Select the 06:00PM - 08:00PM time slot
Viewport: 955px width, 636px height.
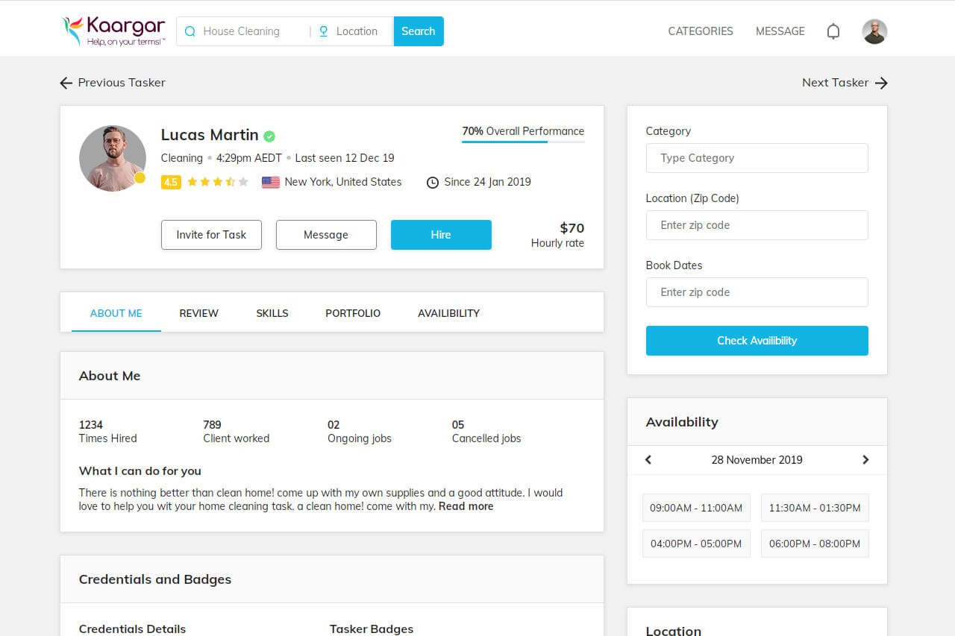pyautogui.click(x=814, y=544)
